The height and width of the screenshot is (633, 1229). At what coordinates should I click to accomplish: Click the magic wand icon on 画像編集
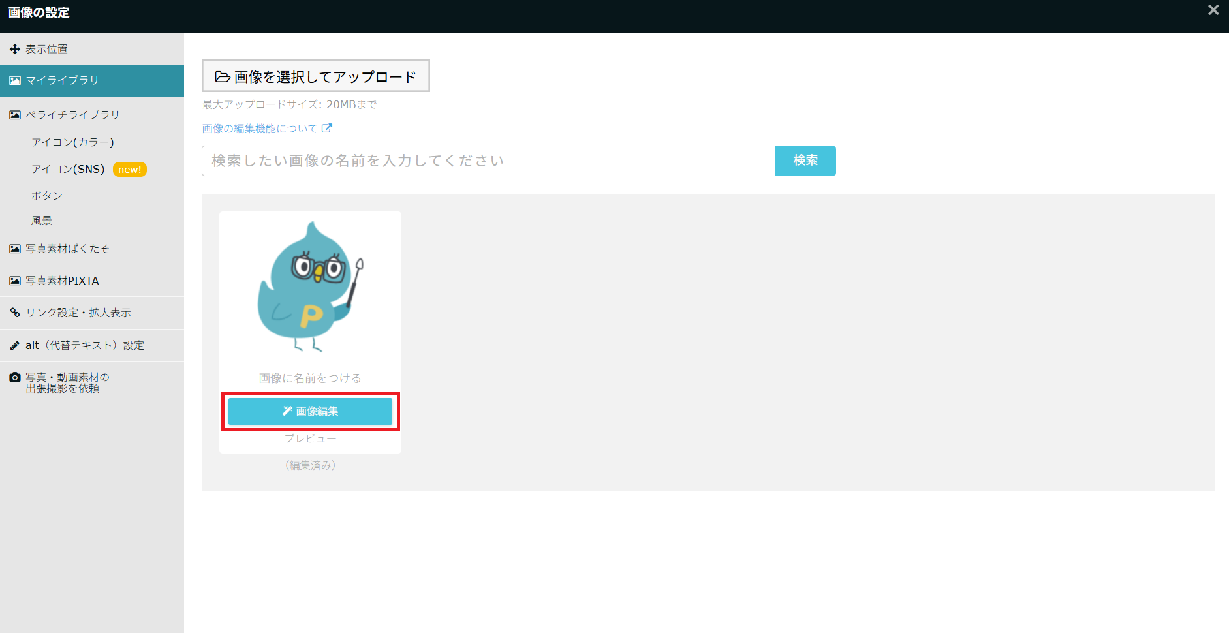tap(287, 411)
